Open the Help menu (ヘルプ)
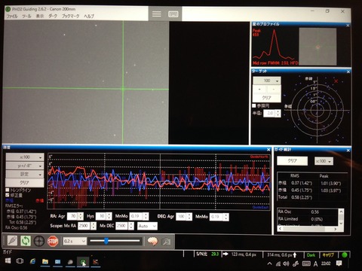Image resolution: width=362 pixels, height=271 pixels. [89, 17]
